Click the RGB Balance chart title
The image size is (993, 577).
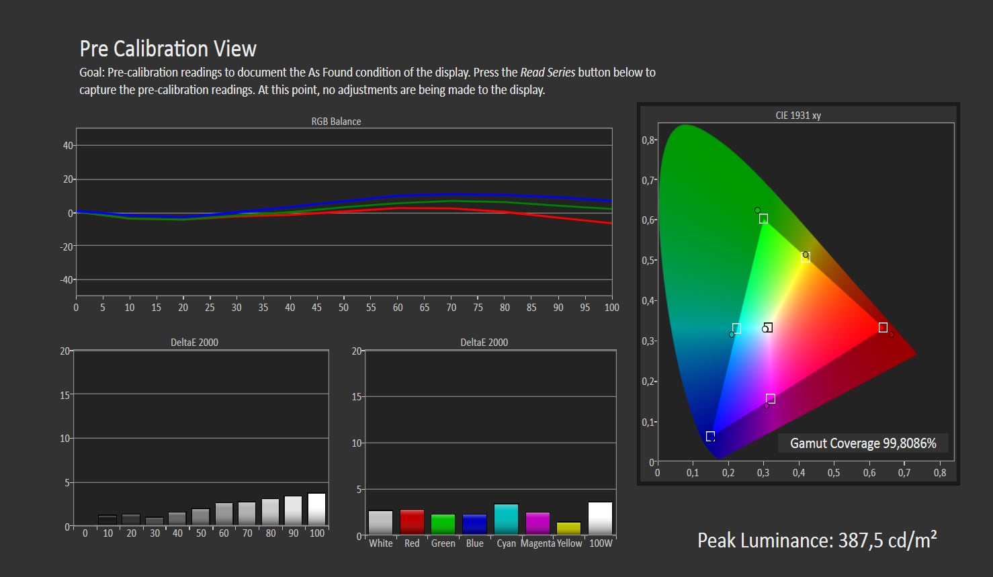(336, 122)
